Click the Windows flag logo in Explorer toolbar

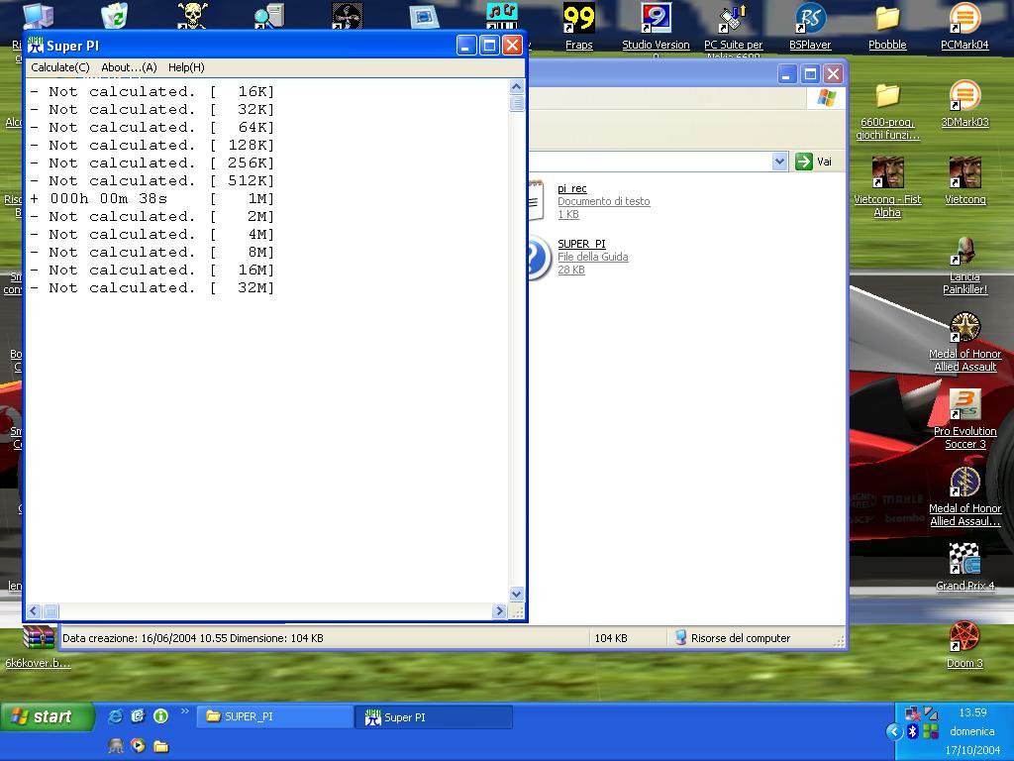coord(827,98)
